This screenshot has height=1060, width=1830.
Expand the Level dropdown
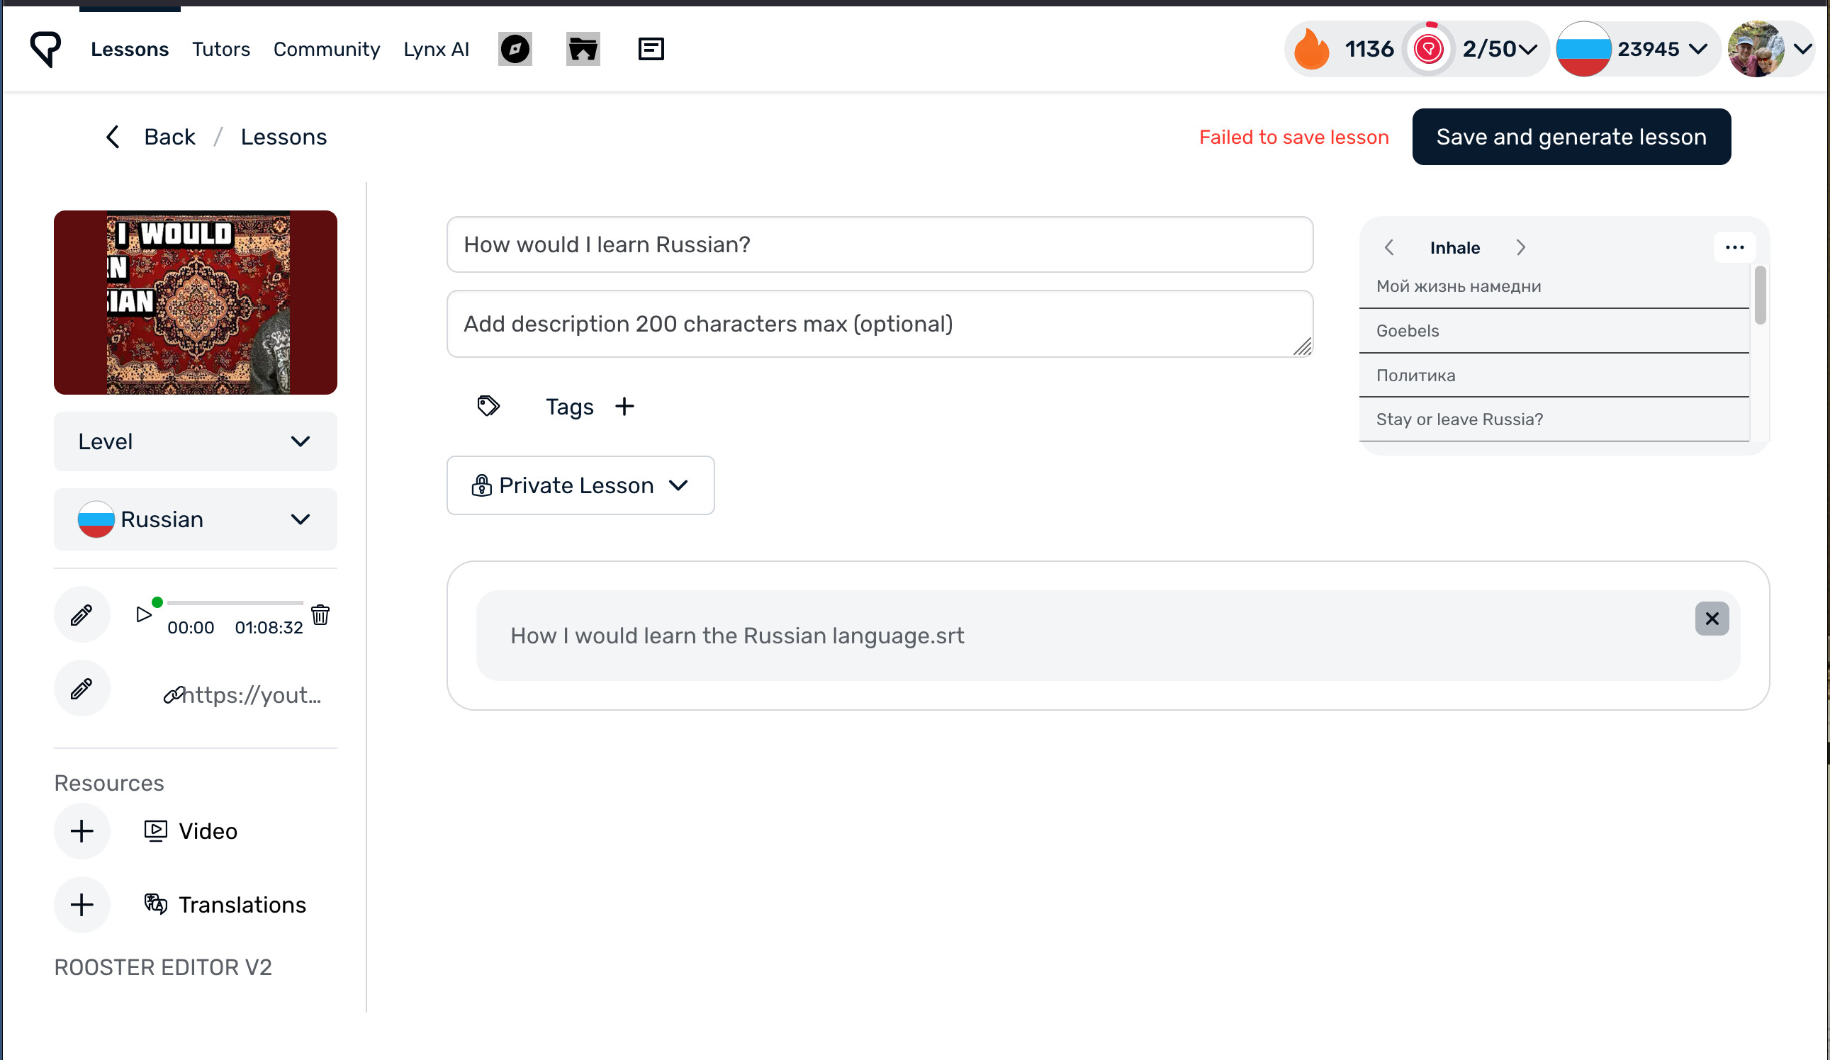pos(195,441)
